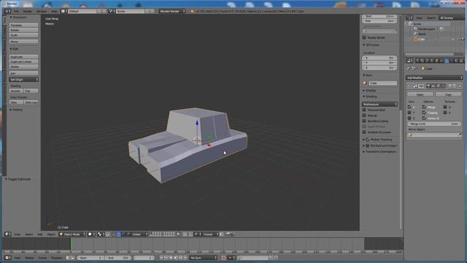Click the Translate button in Transform panel
This screenshot has width=467, height=263.
coord(23,26)
